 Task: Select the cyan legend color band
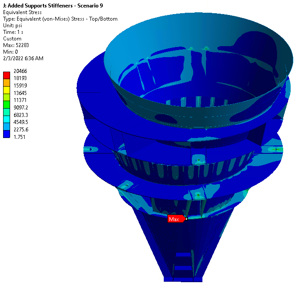[7, 119]
